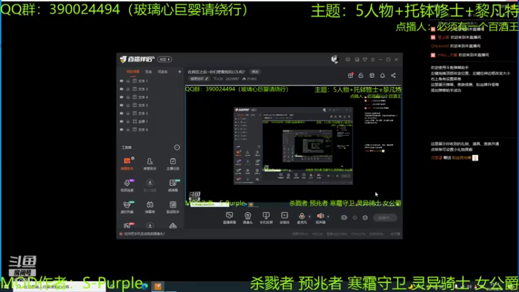
Task: Click the nested preview window thumbnail
Action: coord(293,145)
